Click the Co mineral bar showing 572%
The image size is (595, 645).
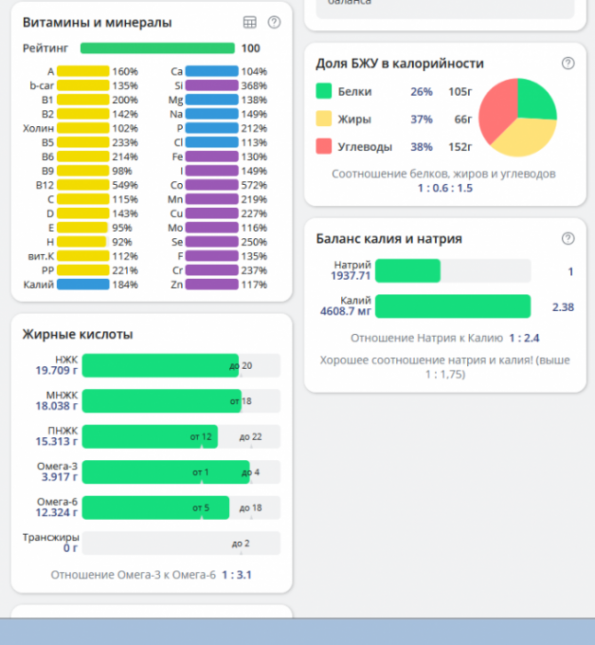(x=211, y=185)
